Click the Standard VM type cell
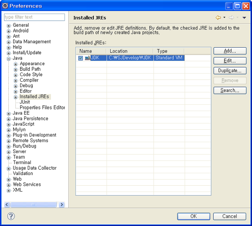Screen dimensions: 252x226 169,58
